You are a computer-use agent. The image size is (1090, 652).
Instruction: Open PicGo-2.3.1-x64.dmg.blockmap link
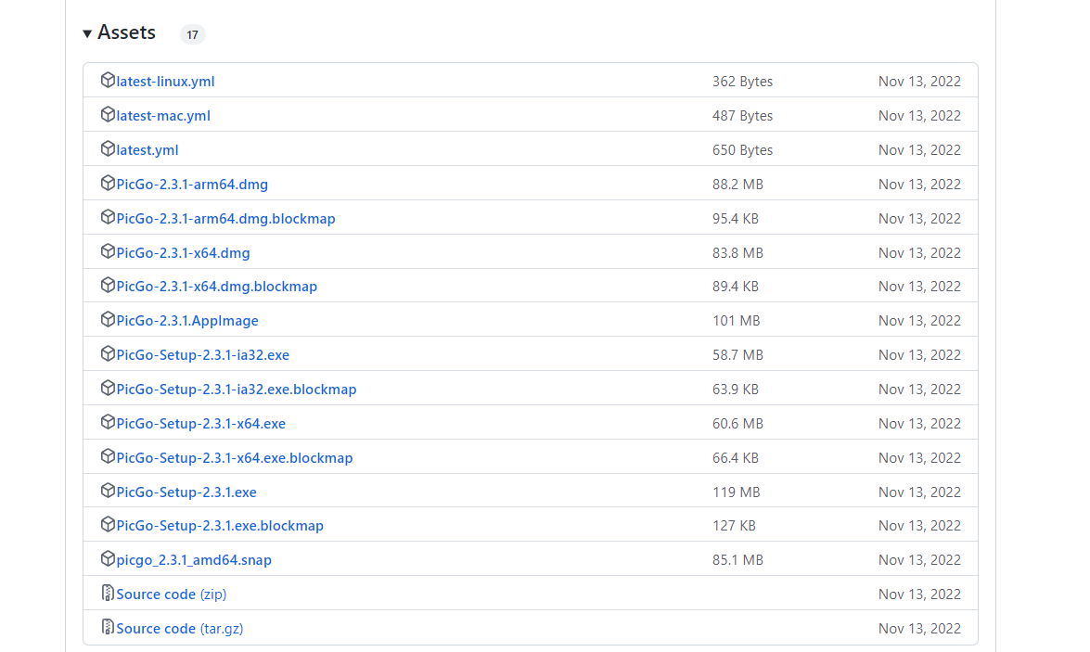(x=216, y=287)
